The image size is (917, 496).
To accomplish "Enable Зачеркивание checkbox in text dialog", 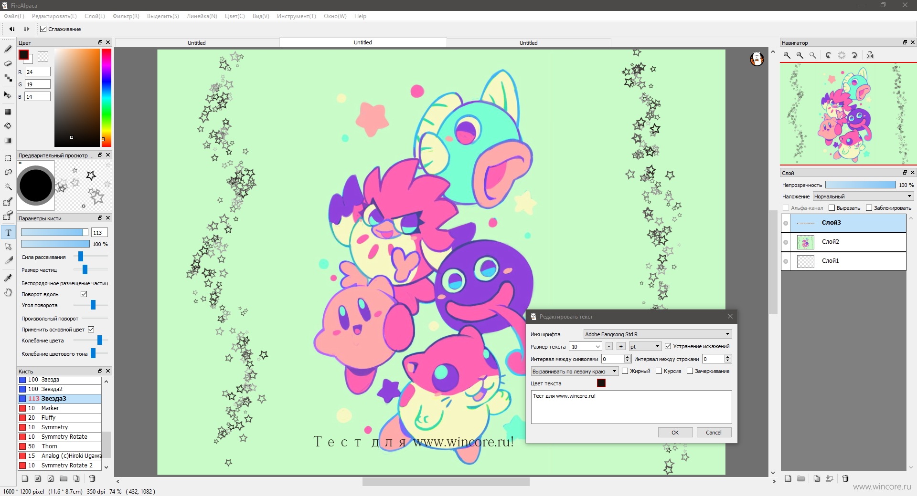I will (690, 371).
